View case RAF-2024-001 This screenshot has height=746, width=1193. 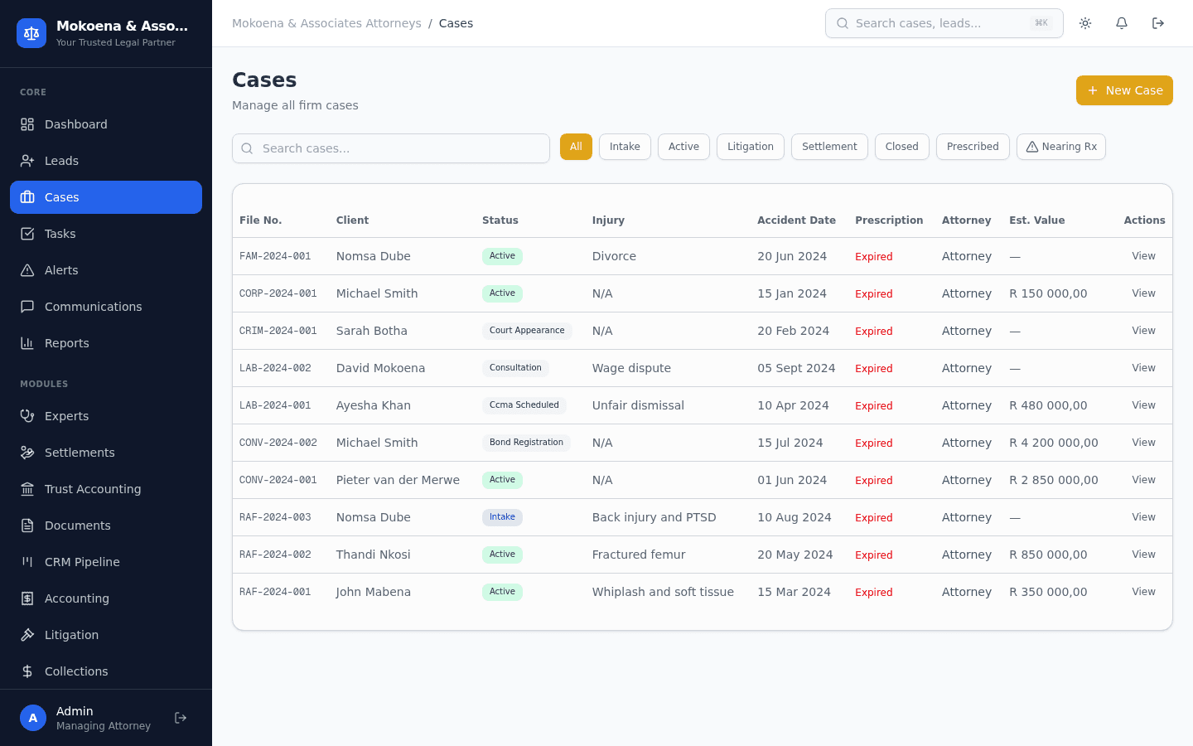coord(1143,592)
